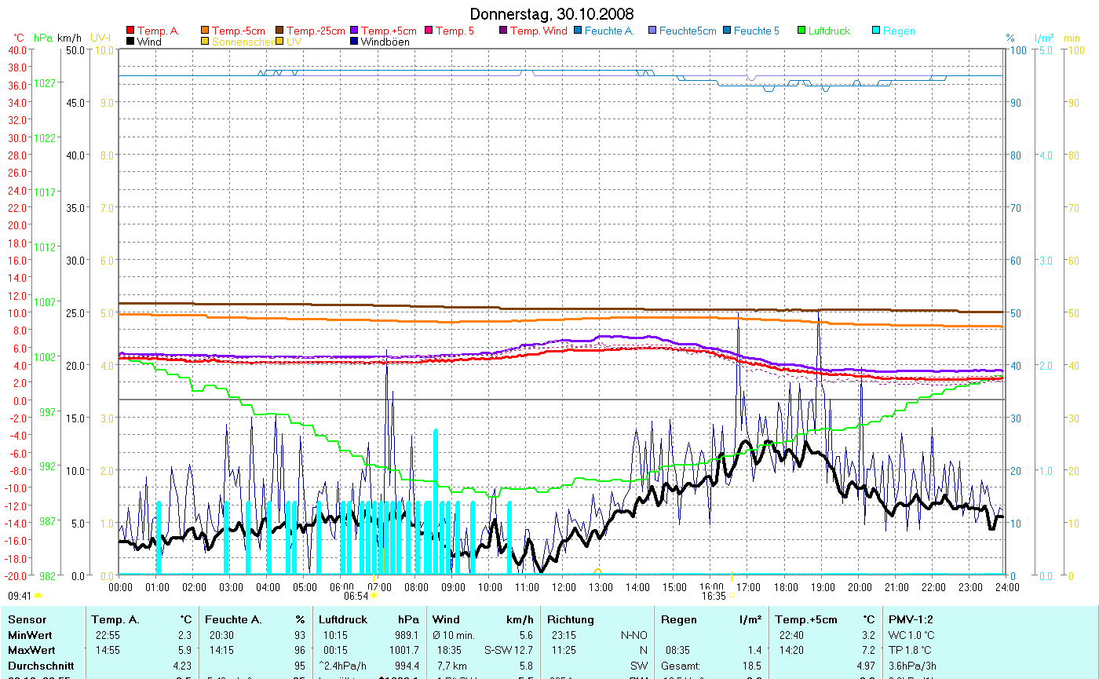Click the Sensor header in data table
This screenshot has width=1099, height=679.
pos(25,619)
